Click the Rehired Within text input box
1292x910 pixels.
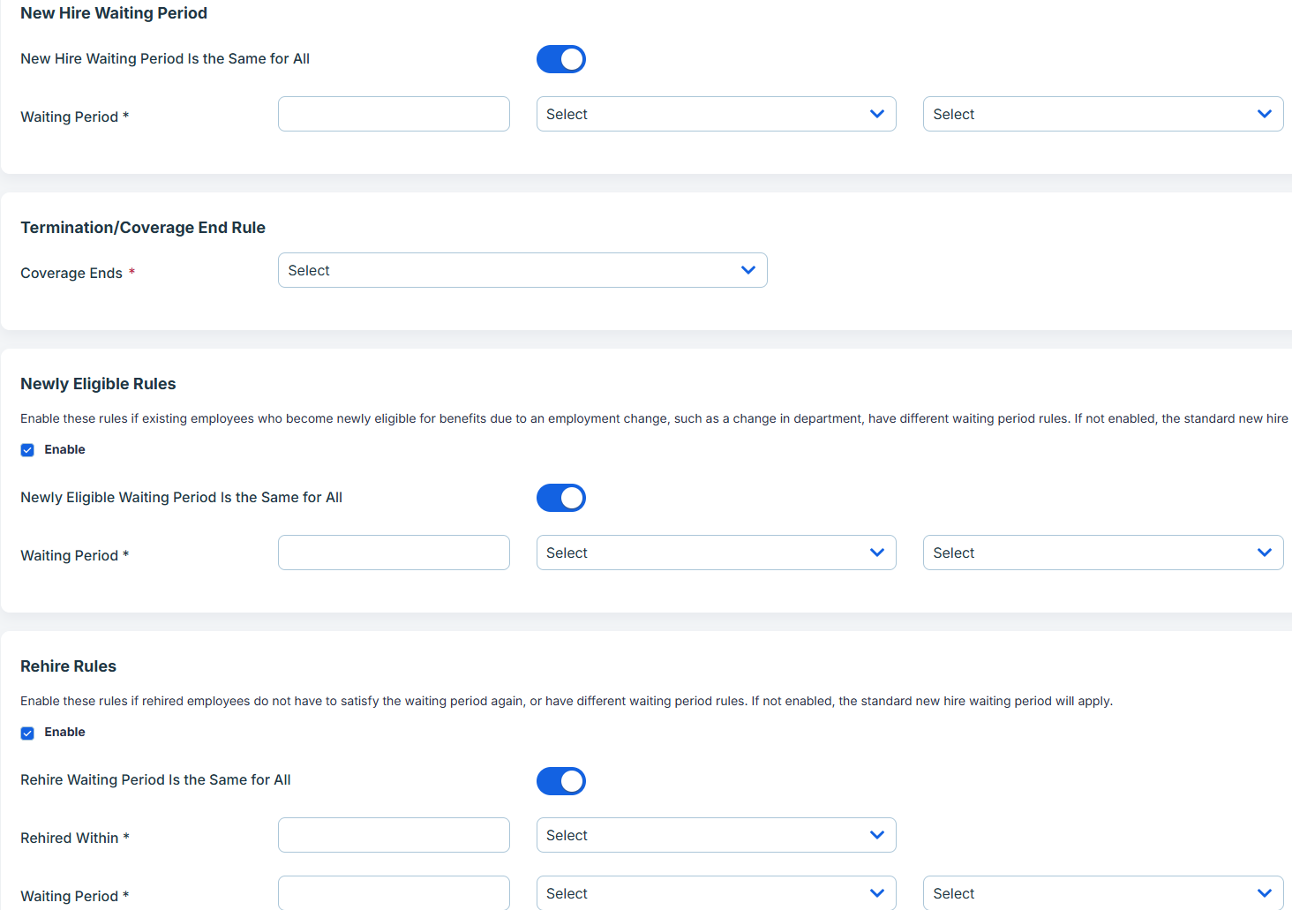pos(394,835)
